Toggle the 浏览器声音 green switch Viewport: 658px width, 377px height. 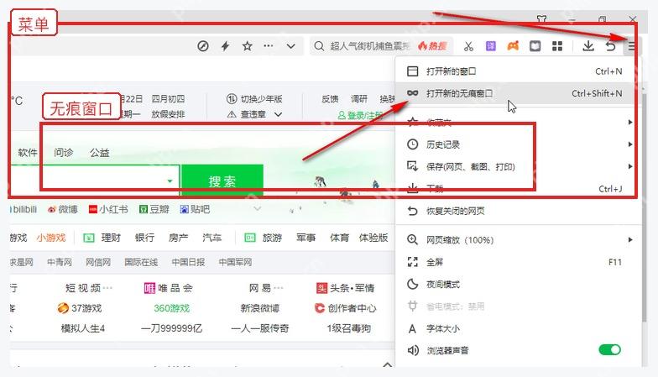(x=609, y=349)
